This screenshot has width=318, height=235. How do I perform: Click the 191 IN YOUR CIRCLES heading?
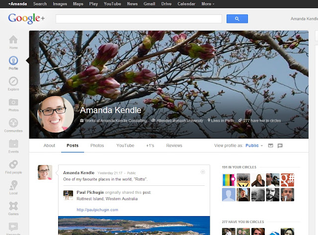pyautogui.click(x=239, y=167)
